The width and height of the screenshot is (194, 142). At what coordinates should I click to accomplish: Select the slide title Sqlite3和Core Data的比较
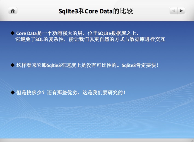point(96,11)
